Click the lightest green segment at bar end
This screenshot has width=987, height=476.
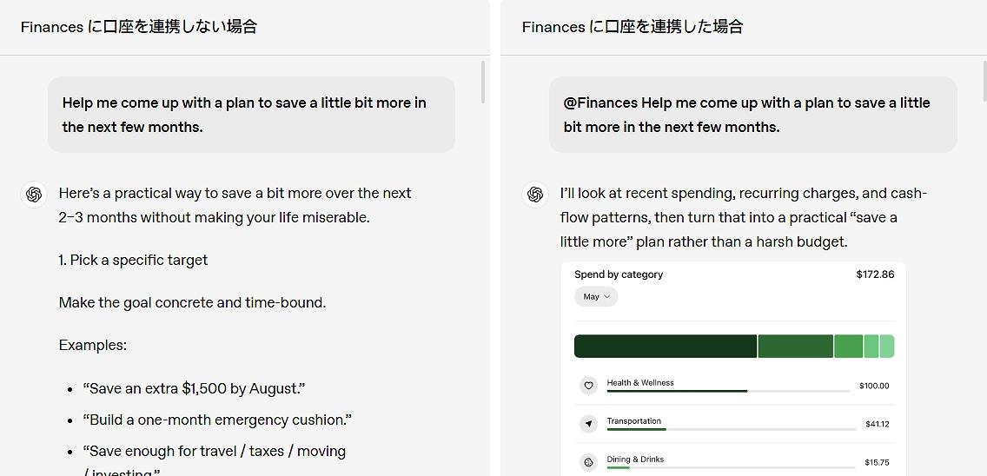[x=887, y=347]
